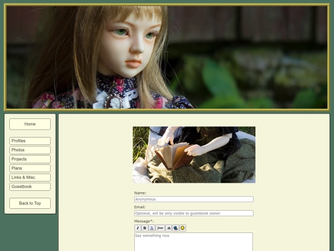Open the Photos section

(x=30, y=150)
